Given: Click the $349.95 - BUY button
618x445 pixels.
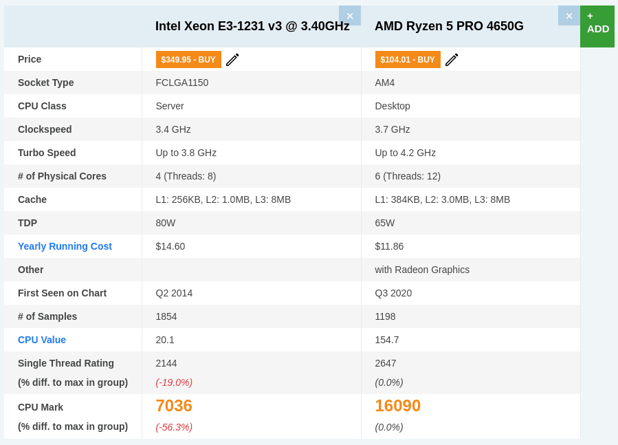Looking at the screenshot, I should (188, 60).
